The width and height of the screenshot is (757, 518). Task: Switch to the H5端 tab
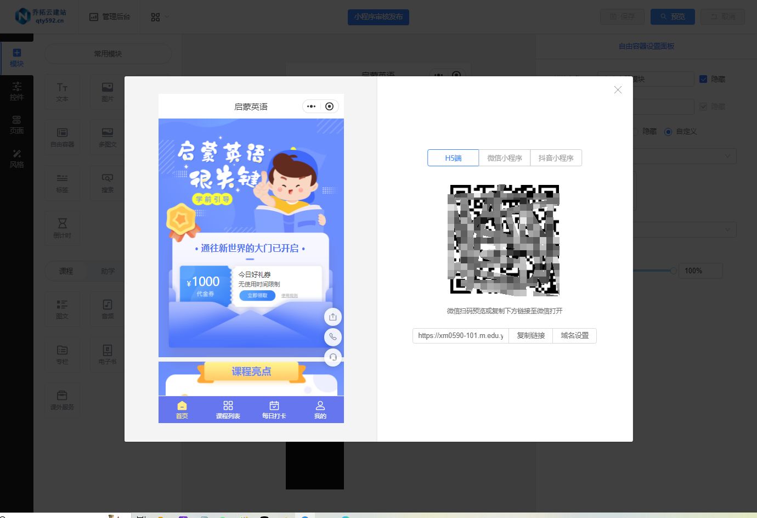[453, 158]
